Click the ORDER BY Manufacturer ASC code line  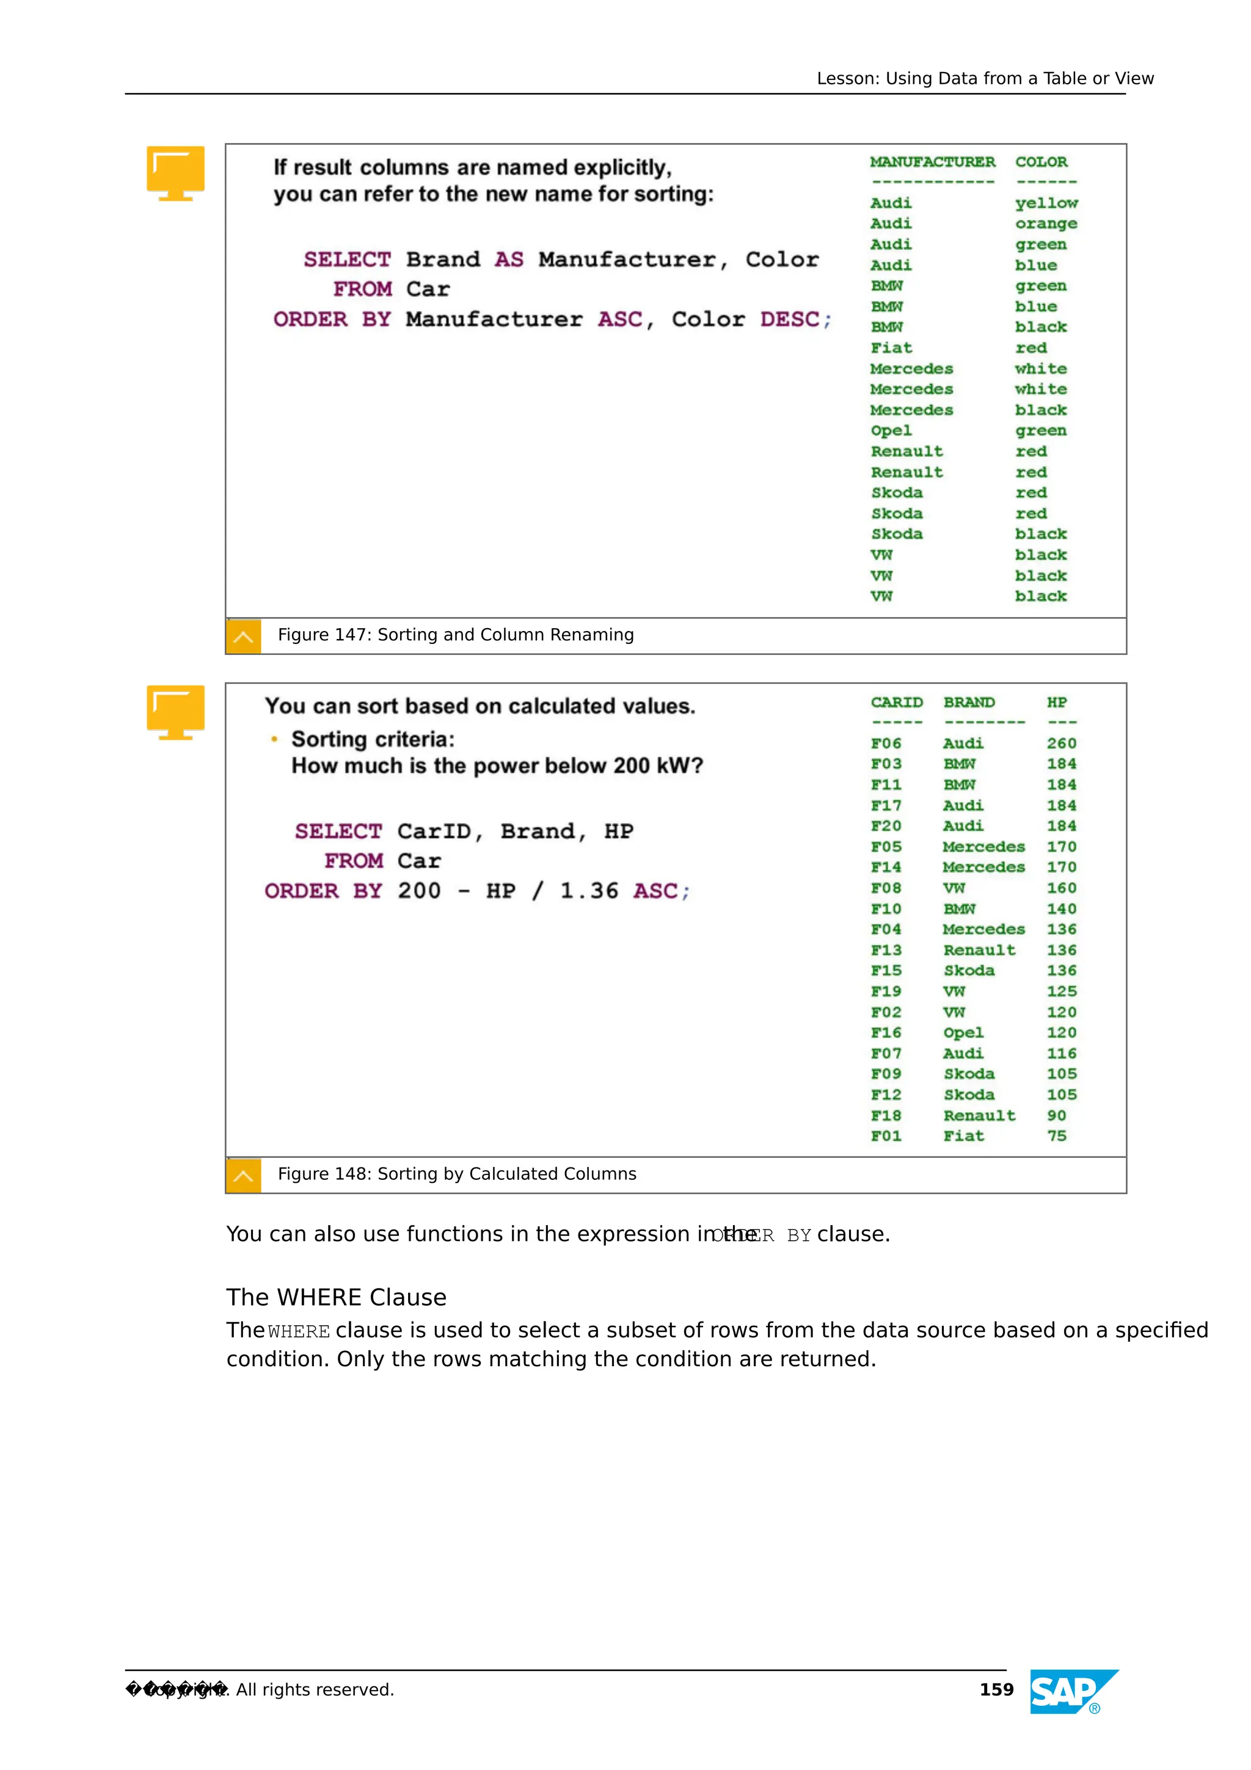pyautogui.click(x=552, y=319)
